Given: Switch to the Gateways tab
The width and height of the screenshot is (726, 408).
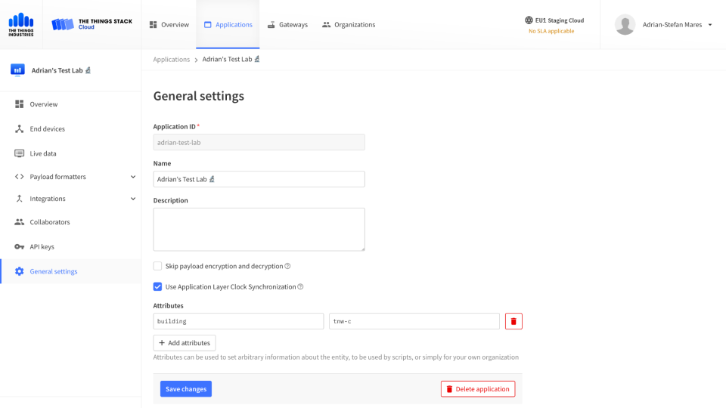Looking at the screenshot, I should click(x=287, y=24).
